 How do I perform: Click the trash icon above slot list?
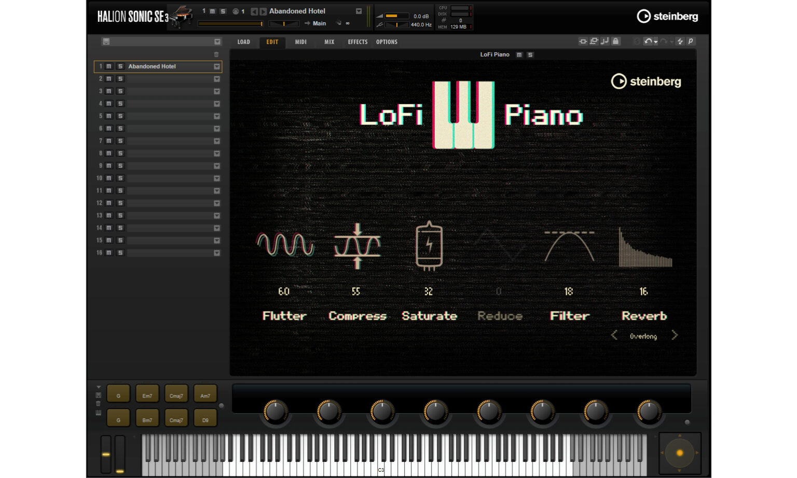coord(216,54)
